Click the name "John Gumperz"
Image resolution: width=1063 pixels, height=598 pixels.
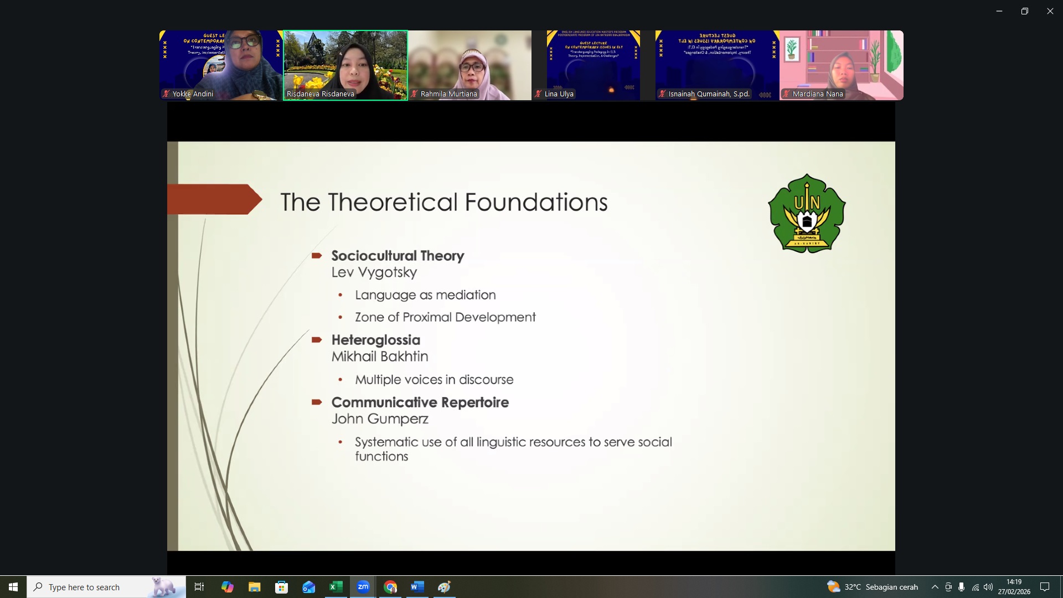click(x=380, y=419)
